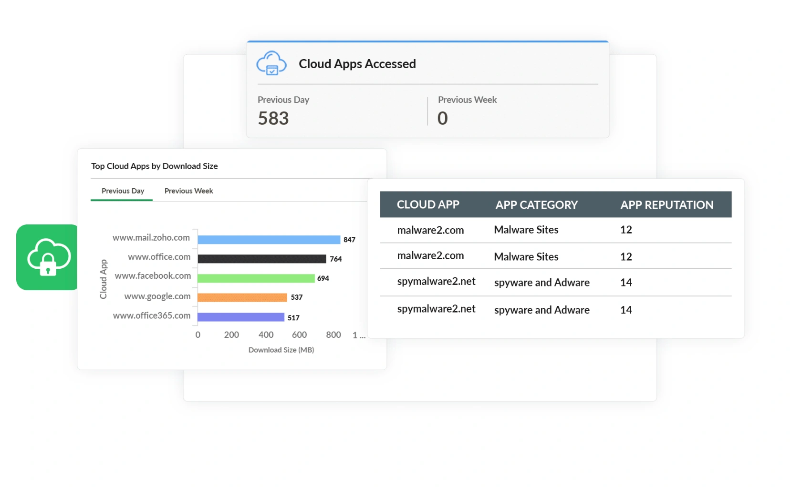This screenshot has width=791, height=487.
Task: Click the Cloud App vertical axis title
Action: (104, 279)
